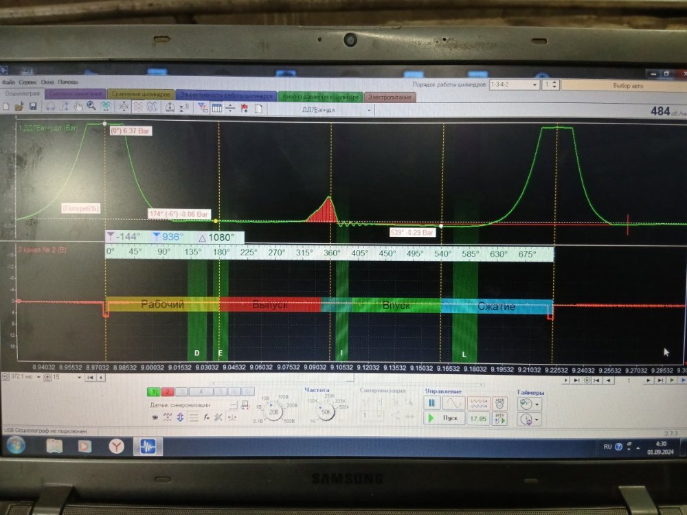Click the fx function icon
687x515 pixels.
(205, 417)
